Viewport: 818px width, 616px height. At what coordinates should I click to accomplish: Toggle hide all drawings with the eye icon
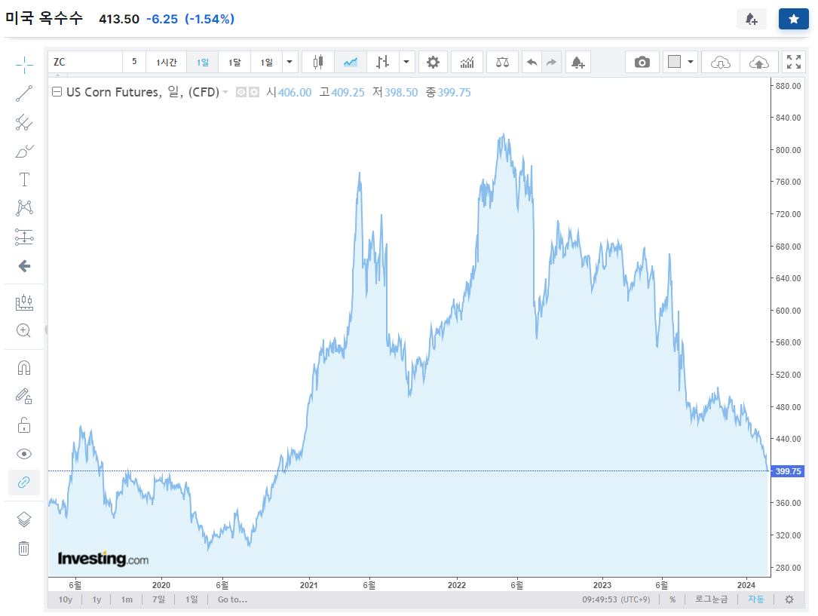(x=23, y=454)
